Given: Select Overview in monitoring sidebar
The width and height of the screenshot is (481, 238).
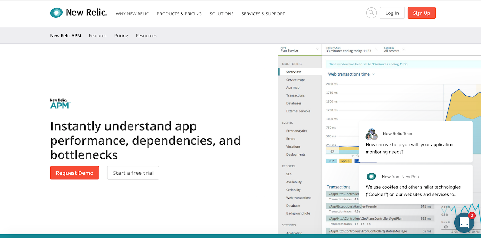Looking at the screenshot, I should (x=300, y=72).
